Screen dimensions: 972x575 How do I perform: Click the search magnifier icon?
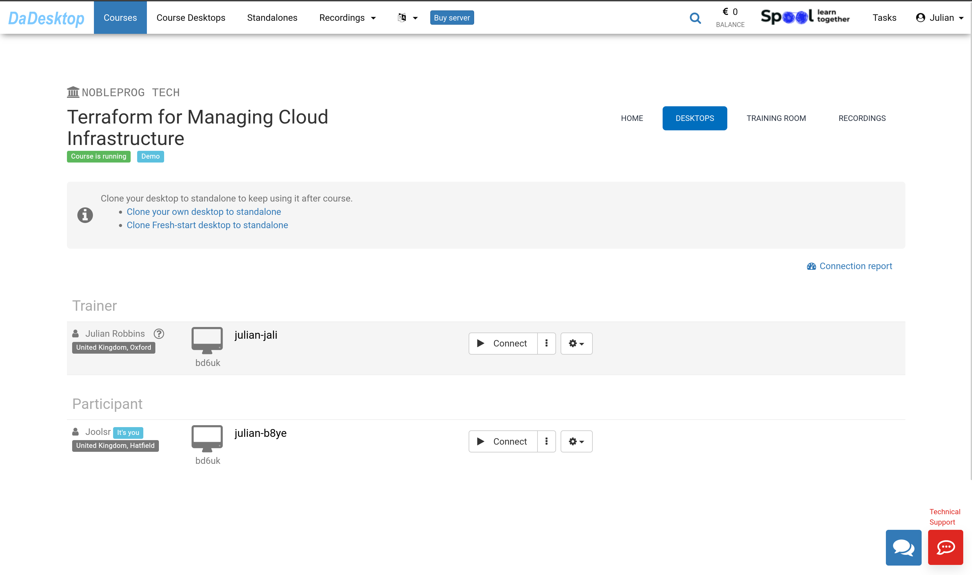[695, 18]
